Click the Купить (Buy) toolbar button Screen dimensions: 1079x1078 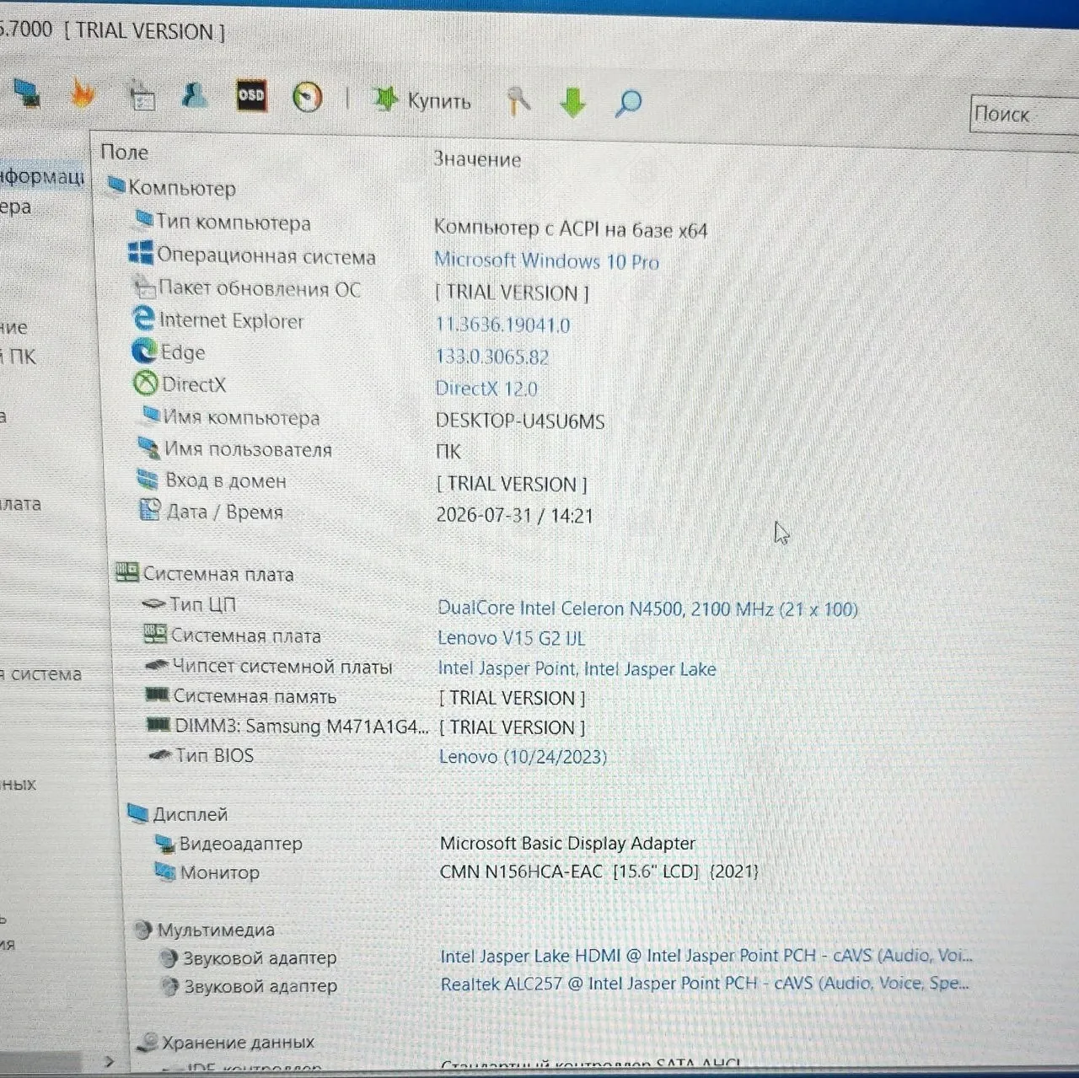coord(421,101)
